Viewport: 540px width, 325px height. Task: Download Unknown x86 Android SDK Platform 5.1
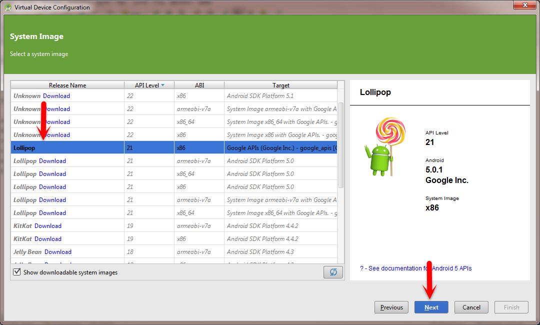[56, 95]
